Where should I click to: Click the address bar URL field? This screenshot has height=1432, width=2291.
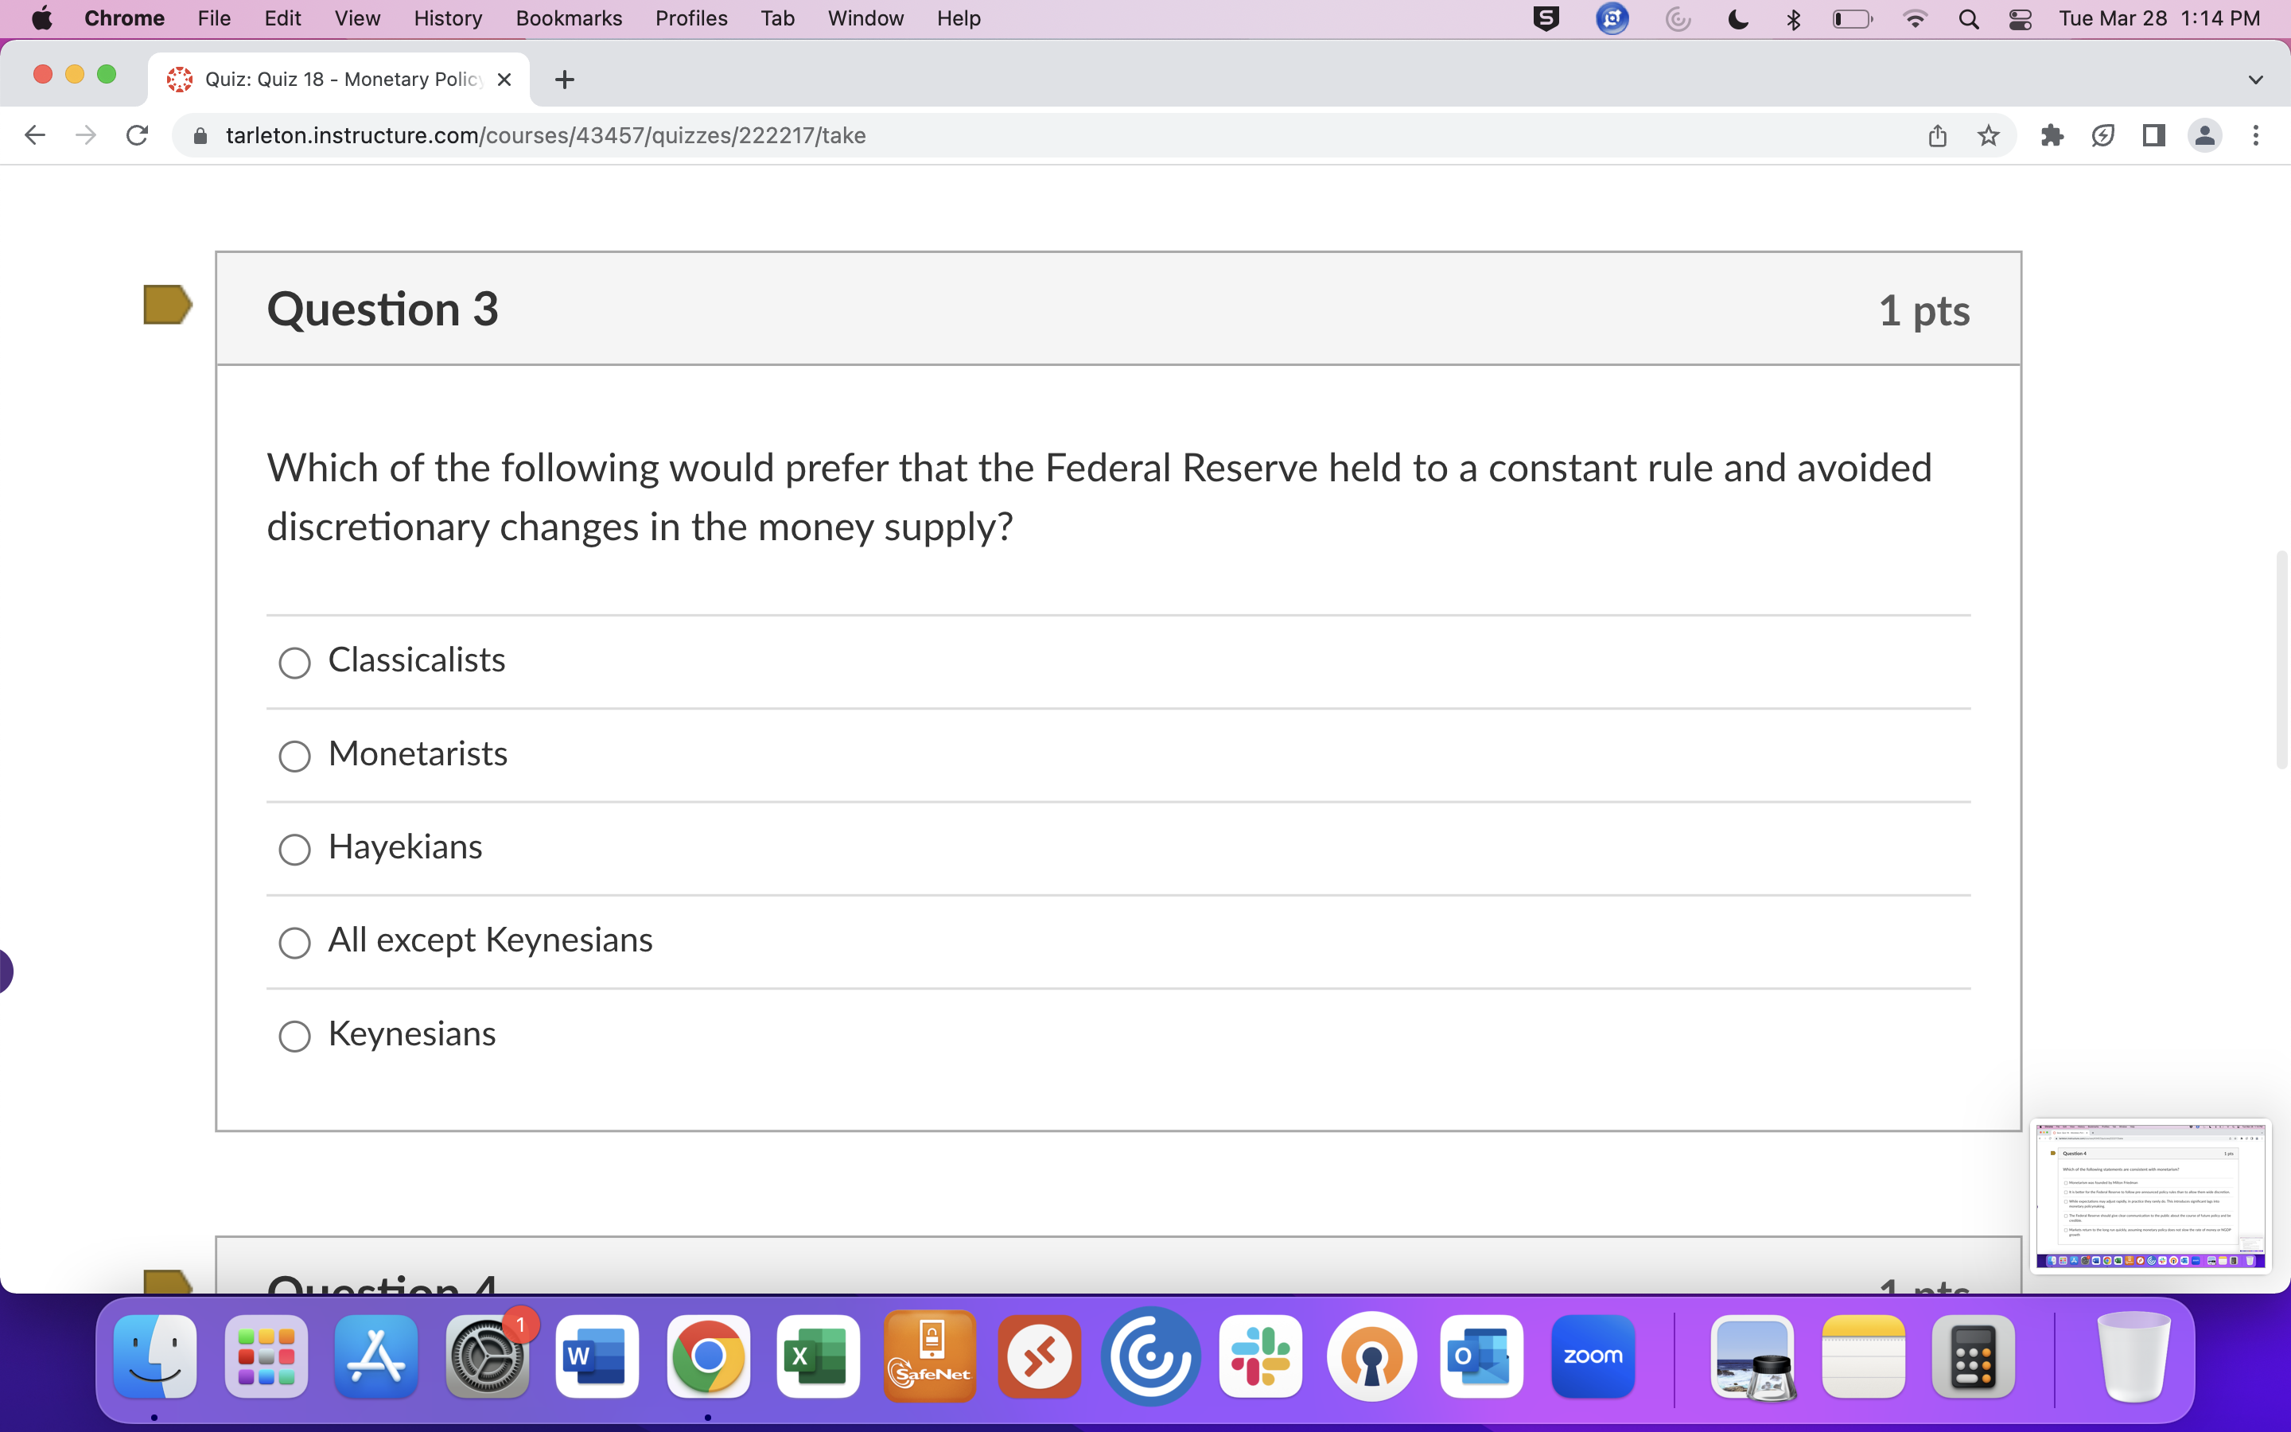[x=544, y=135]
